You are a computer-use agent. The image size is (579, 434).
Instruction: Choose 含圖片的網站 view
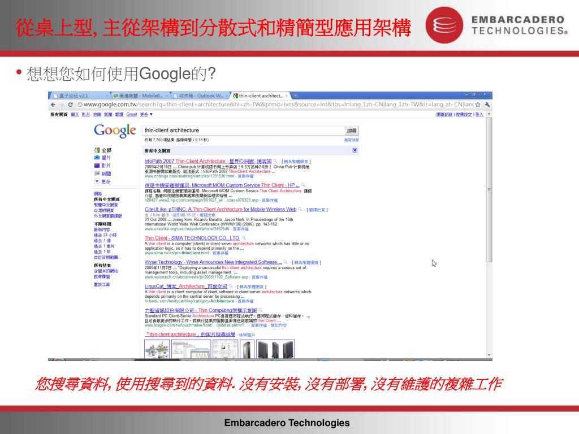click(x=106, y=271)
